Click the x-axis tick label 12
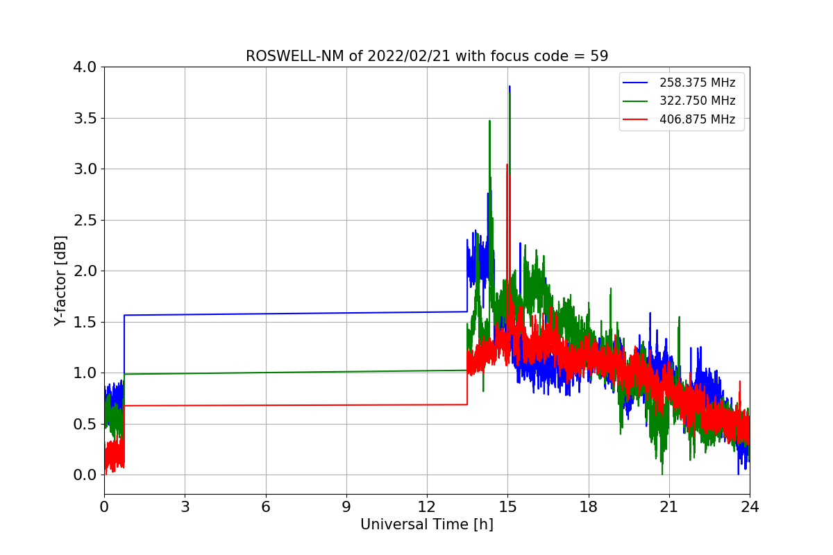Viewport: 833px width, 555px height. tap(427, 507)
